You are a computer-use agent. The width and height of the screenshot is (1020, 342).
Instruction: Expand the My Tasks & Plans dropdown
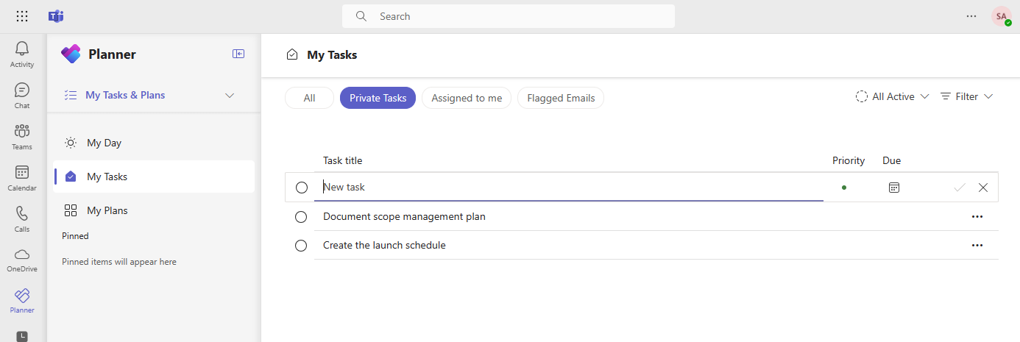[x=230, y=96]
